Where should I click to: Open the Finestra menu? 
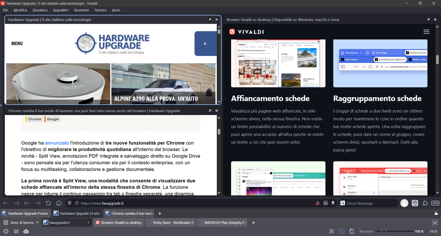100,10
